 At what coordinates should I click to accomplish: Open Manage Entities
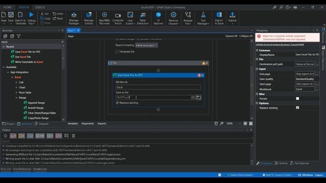pos(89,18)
